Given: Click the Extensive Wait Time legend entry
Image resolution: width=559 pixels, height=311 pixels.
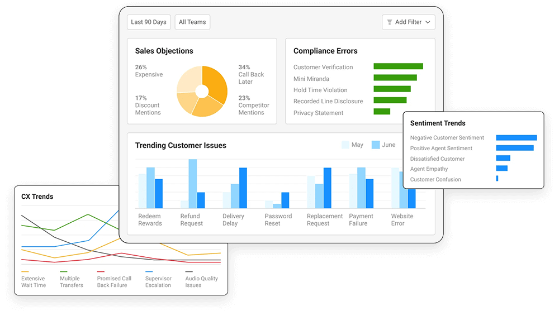Looking at the screenshot, I should tap(33, 280).
